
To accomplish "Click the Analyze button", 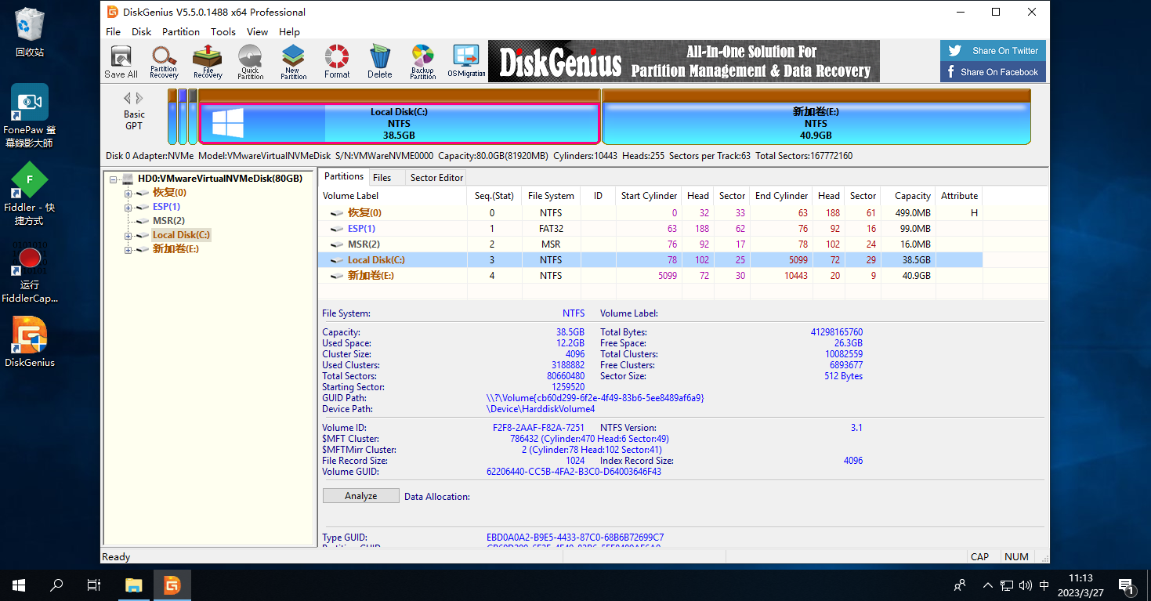I will pyautogui.click(x=360, y=495).
